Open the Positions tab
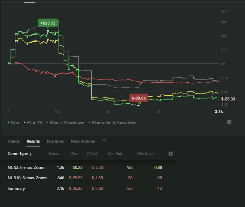This screenshot has width=245, height=207. [55, 141]
